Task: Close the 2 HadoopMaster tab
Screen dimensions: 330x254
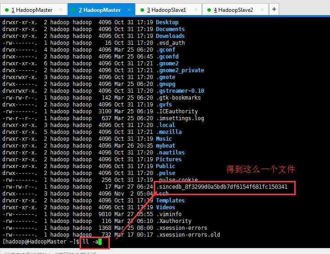Action: tap(129, 10)
